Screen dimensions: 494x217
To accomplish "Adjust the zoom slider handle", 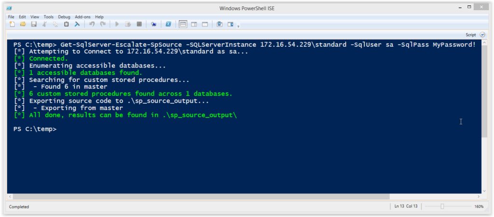I will point(442,206).
